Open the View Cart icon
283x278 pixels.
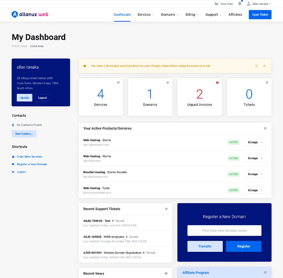tap(224, 4)
